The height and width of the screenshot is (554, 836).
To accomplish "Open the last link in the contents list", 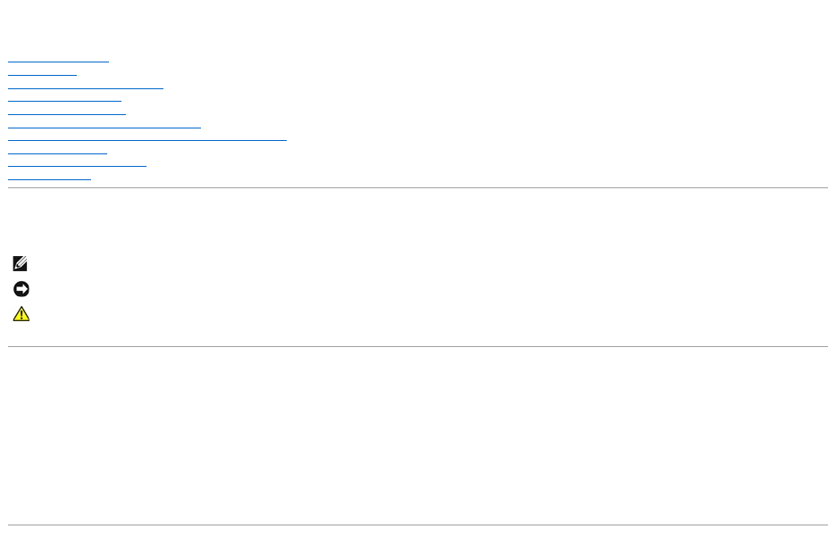I will [49, 179].
